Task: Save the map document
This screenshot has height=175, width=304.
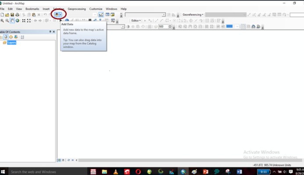Action: (x=12, y=15)
